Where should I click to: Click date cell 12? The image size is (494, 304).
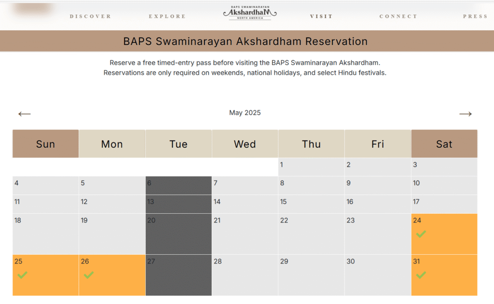click(x=112, y=204)
